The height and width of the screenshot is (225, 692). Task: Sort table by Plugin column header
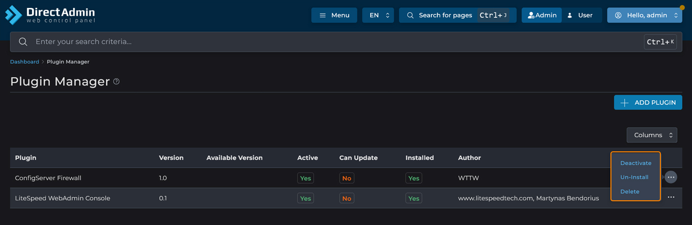click(26, 158)
